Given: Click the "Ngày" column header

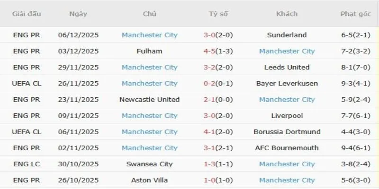Looking at the screenshot, I should pyautogui.click(x=78, y=14).
